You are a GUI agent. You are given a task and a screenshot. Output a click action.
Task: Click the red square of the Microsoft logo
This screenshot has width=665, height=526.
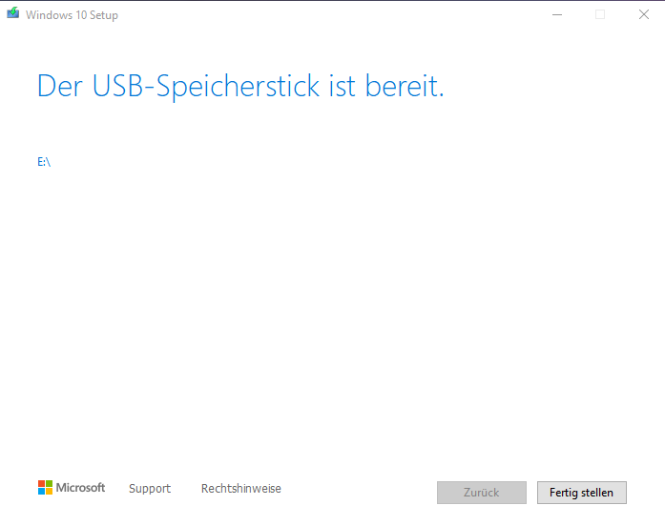coord(41,484)
